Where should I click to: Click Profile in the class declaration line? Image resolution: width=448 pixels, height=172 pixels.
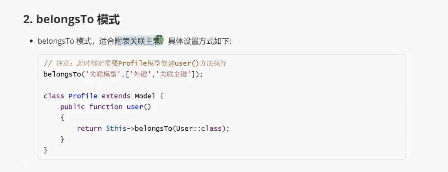pyautogui.click(x=83, y=96)
